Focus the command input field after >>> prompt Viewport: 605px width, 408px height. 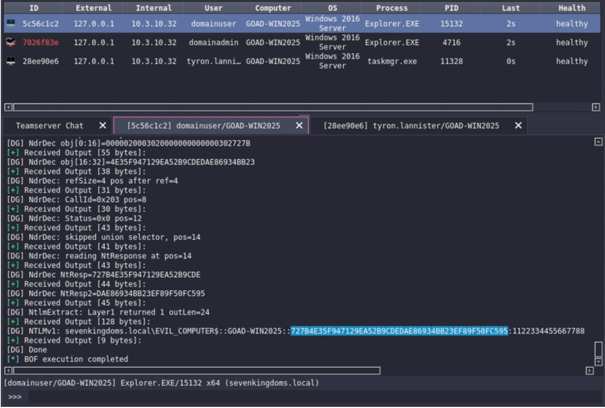pos(314,397)
